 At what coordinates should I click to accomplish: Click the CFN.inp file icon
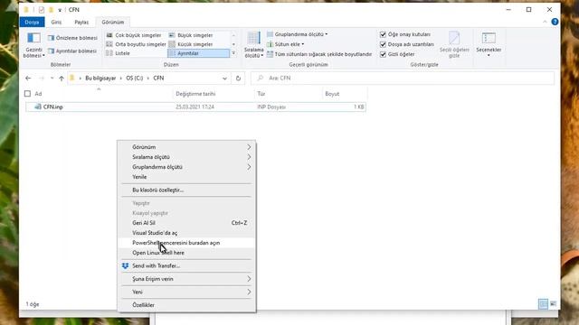pos(38,107)
